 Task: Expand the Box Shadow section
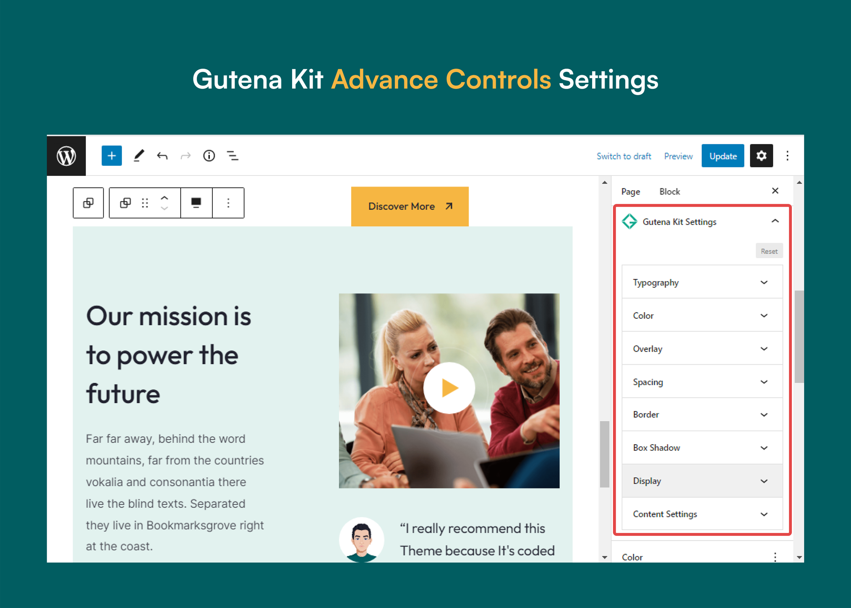702,448
